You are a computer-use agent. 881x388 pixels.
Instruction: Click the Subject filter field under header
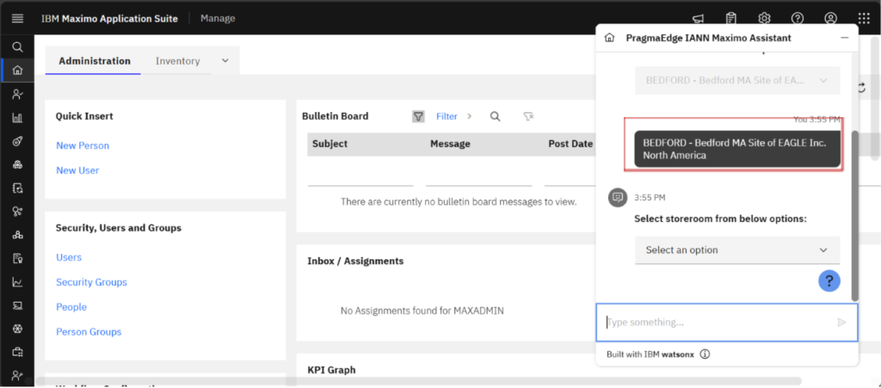click(360, 177)
